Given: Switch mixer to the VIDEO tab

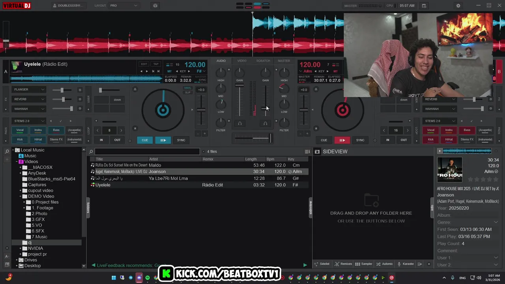Looking at the screenshot, I should pyautogui.click(x=242, y=61).
